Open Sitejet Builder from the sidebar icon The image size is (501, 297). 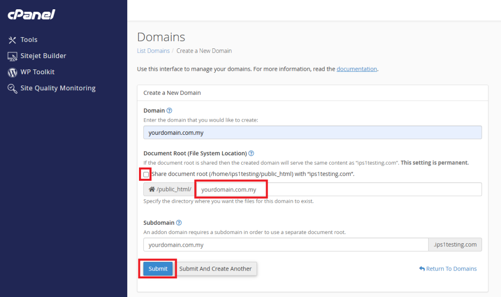click(x=12, y=56)
